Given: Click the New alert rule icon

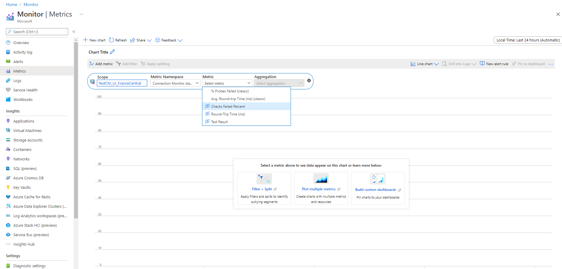Looking at the screenshot, I should click(482, 64).
